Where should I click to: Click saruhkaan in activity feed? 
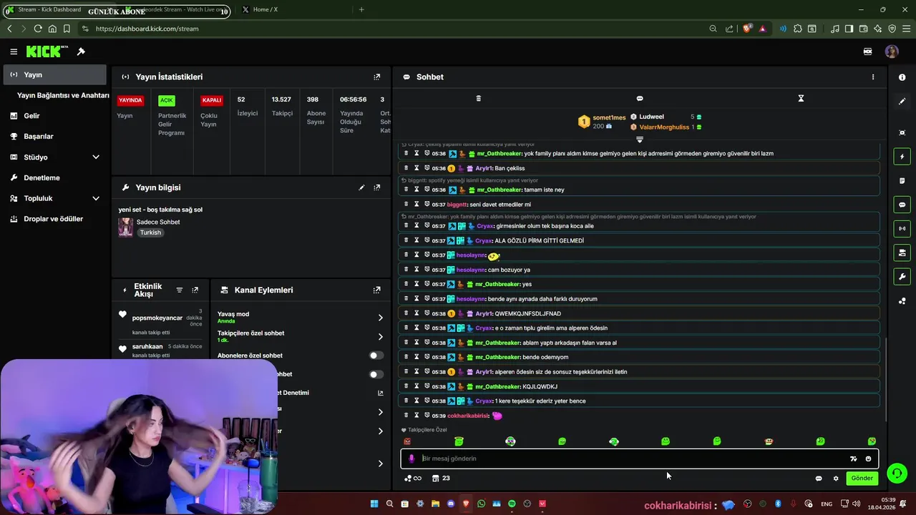pyautogui.click(x=147, y=346)
